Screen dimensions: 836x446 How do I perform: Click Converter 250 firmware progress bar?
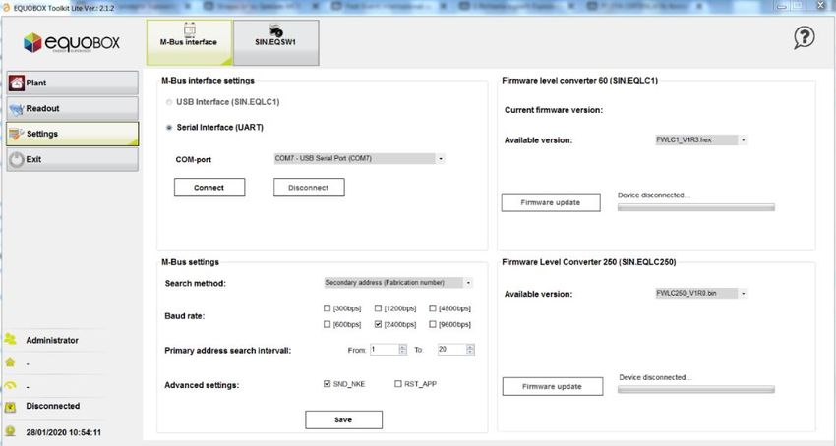click(x=695, y=390)
